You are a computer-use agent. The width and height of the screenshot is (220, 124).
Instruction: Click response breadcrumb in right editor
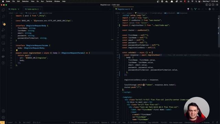182,13
